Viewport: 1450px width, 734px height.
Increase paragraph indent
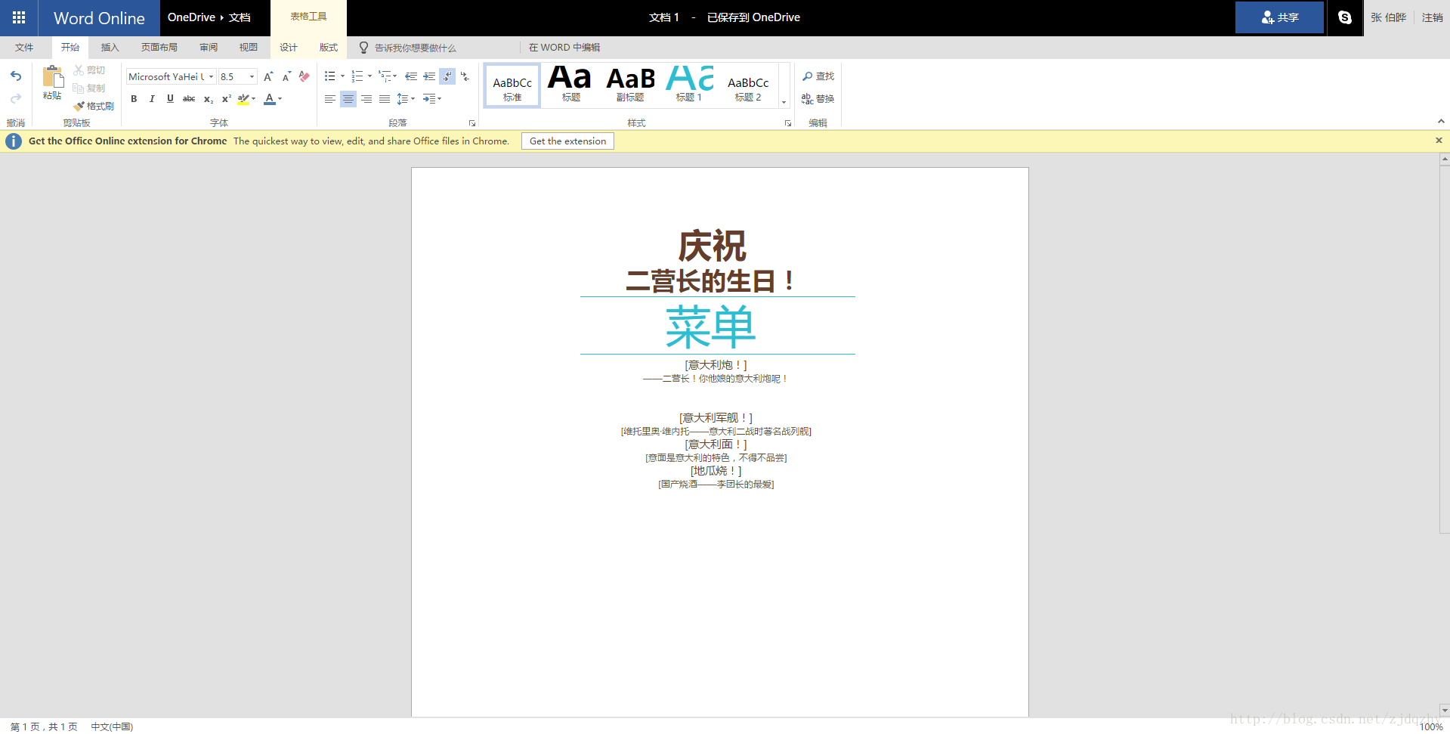pyautogui.click(x=429, y=76)
